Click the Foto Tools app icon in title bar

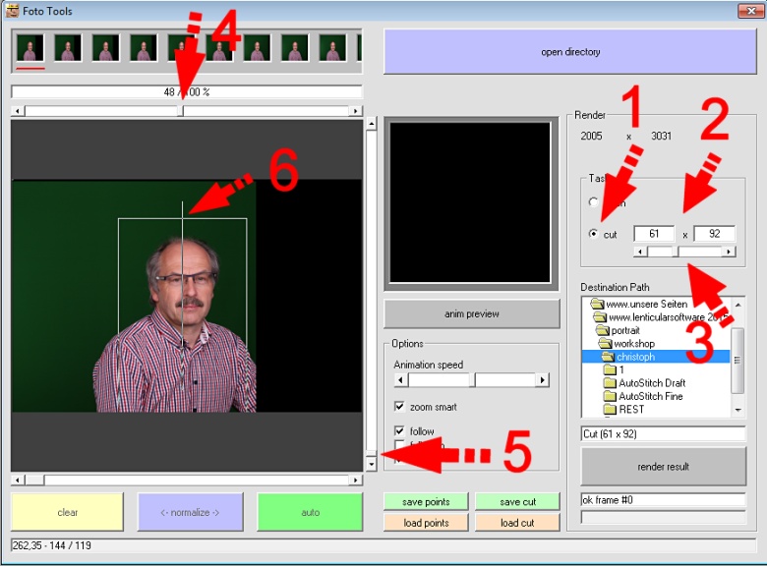click(x=13, y=11)
